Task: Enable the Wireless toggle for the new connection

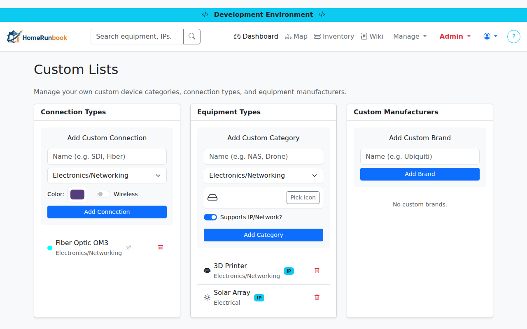Action: pyautogui.click(x=103, y=194)
